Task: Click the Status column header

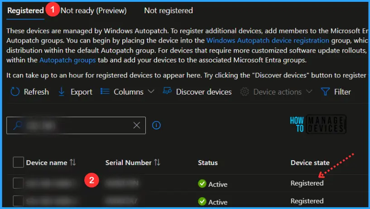Action: point(208,162)
